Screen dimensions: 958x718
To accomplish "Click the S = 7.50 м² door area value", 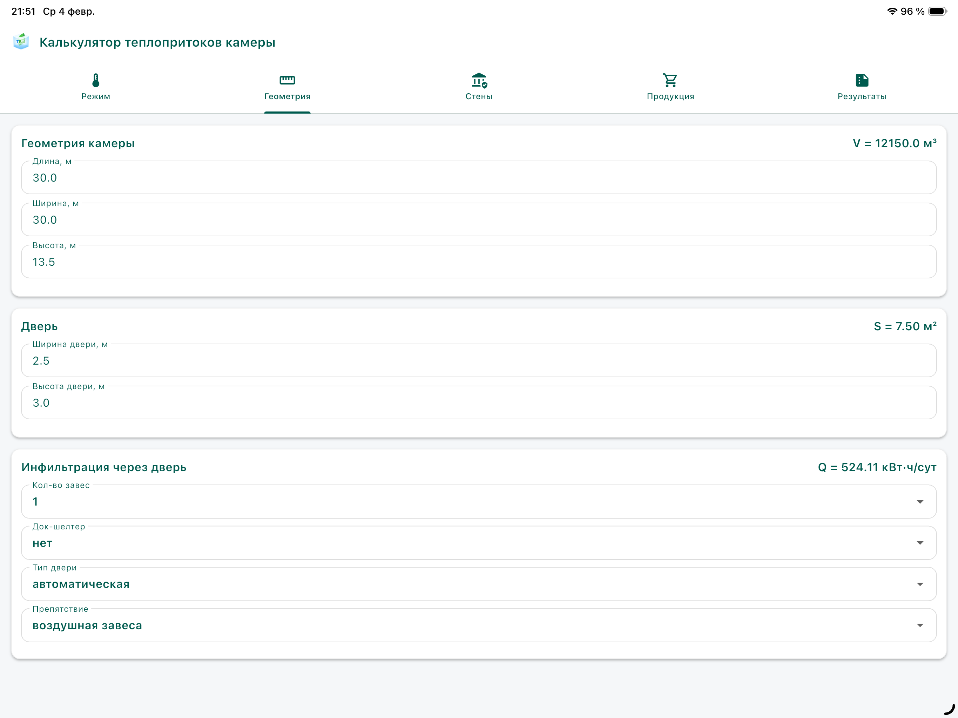I will (x=905, y=326).
